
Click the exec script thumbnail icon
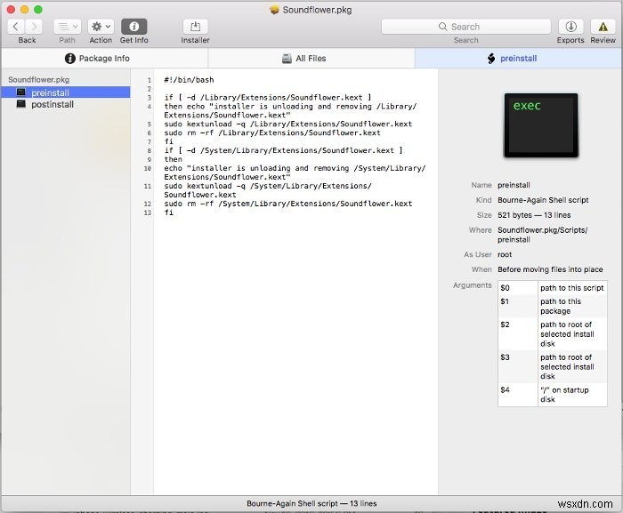click(x=540, y=124)
